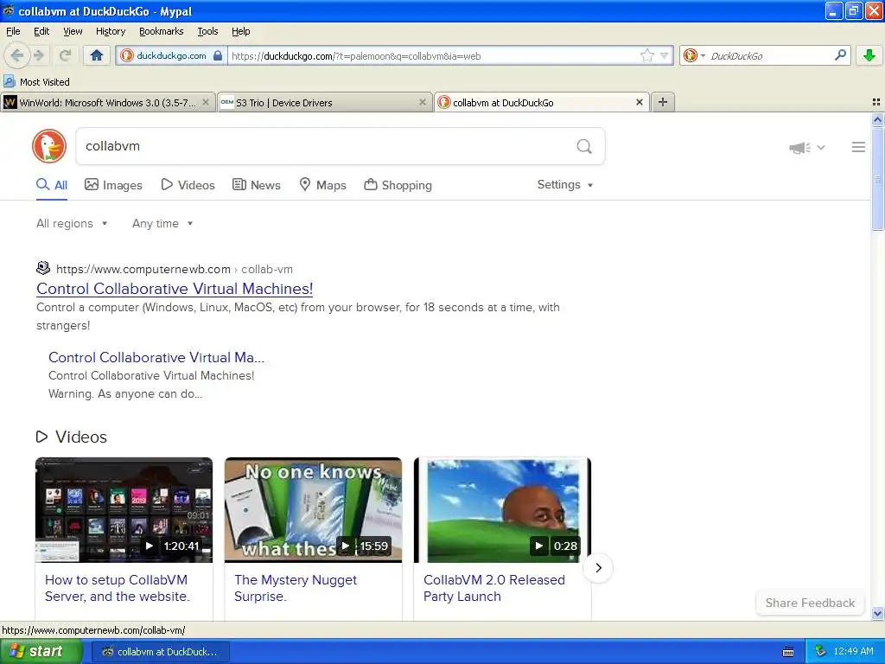The width and height of the screenshot is (885, 664).
Task: Click the browser address bar URL
Action: tap(432, 55)
